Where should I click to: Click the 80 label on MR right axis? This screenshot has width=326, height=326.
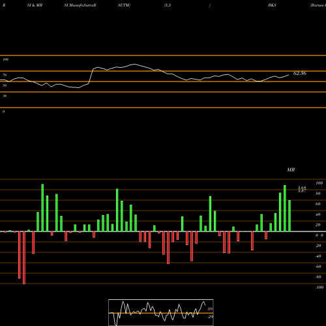pos(318,194)
